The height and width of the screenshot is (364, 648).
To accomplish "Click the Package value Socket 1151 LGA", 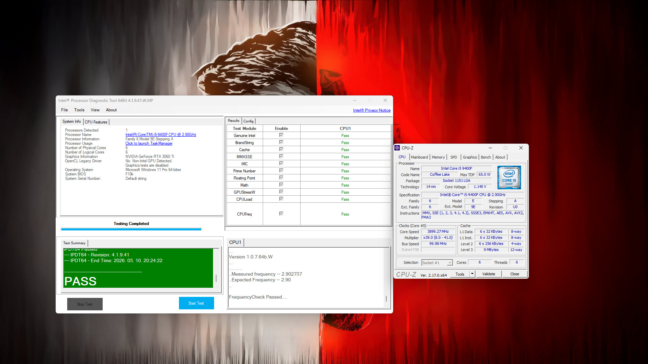I will point(456,180).
